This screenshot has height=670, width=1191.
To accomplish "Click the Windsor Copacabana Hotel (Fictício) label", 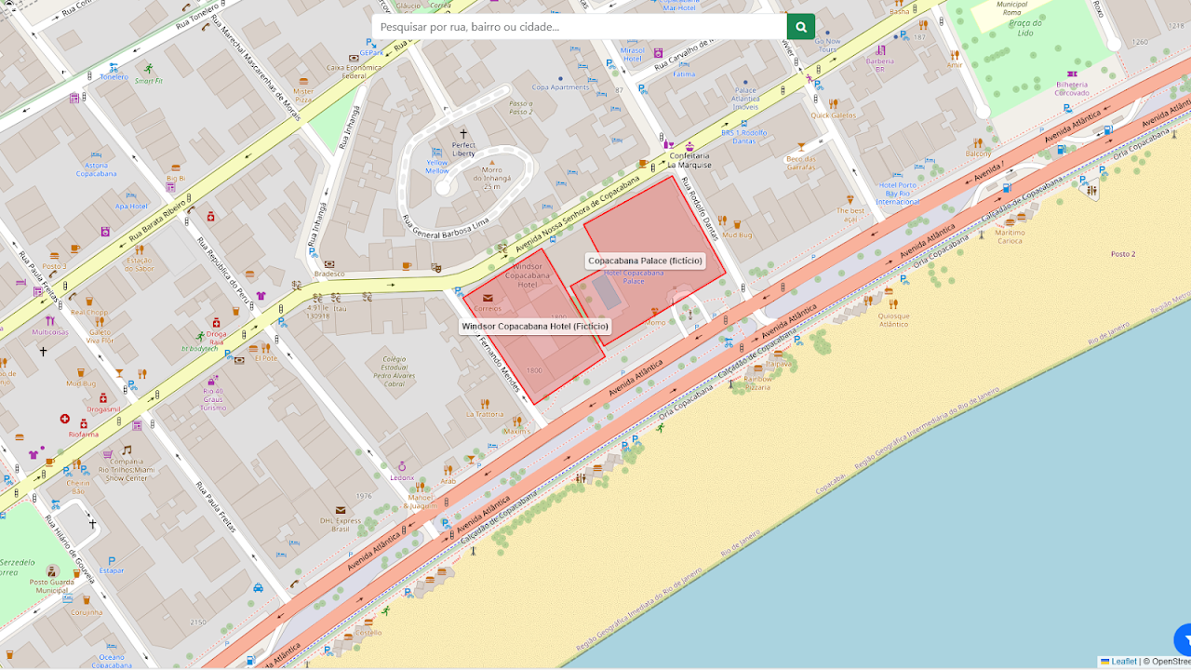I will [535, 327].
